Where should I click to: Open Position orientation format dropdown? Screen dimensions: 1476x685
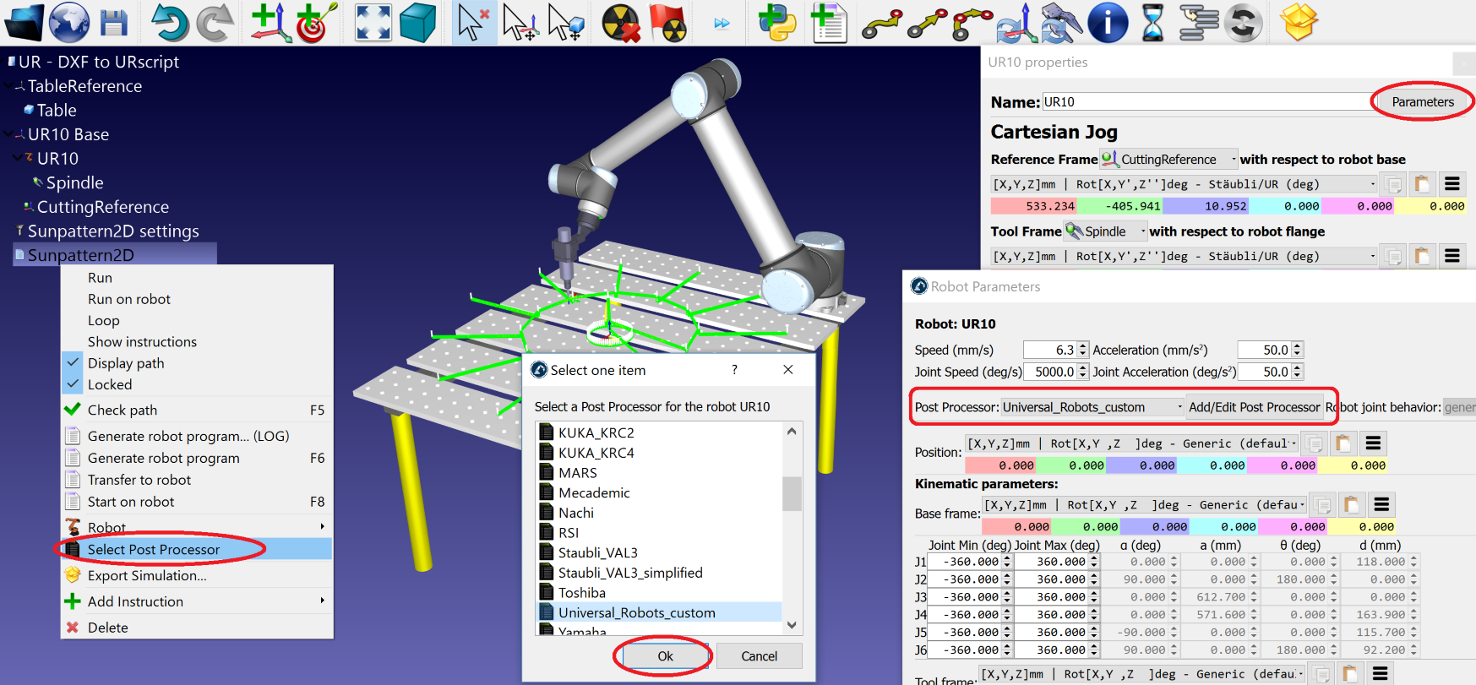[x=1131, y=443]
